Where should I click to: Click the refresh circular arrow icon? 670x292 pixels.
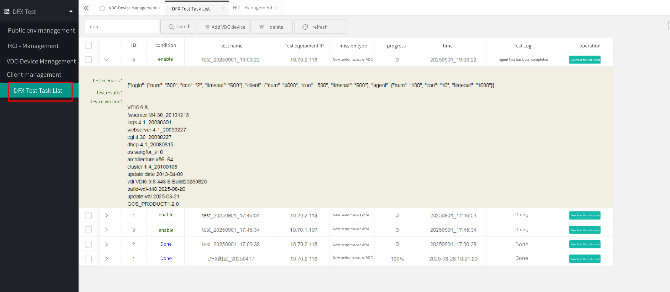coord(305,27)
